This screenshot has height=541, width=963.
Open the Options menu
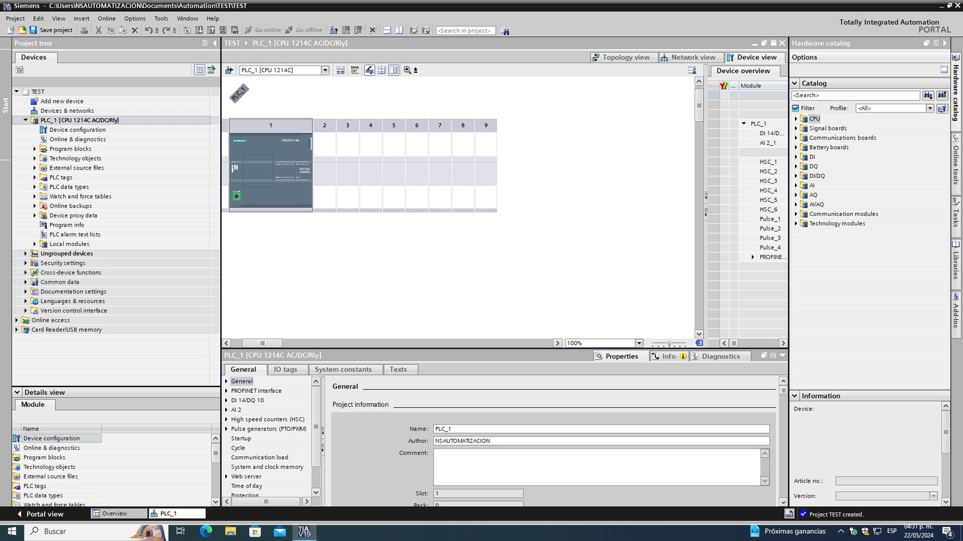(x=135, y=19)
